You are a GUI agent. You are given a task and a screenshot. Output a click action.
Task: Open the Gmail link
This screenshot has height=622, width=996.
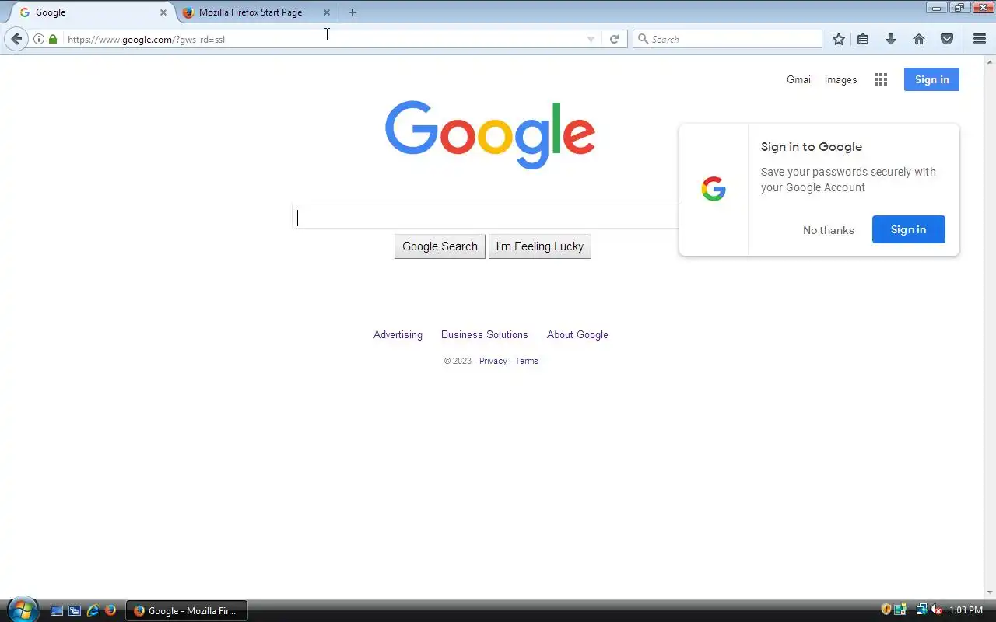799,79
